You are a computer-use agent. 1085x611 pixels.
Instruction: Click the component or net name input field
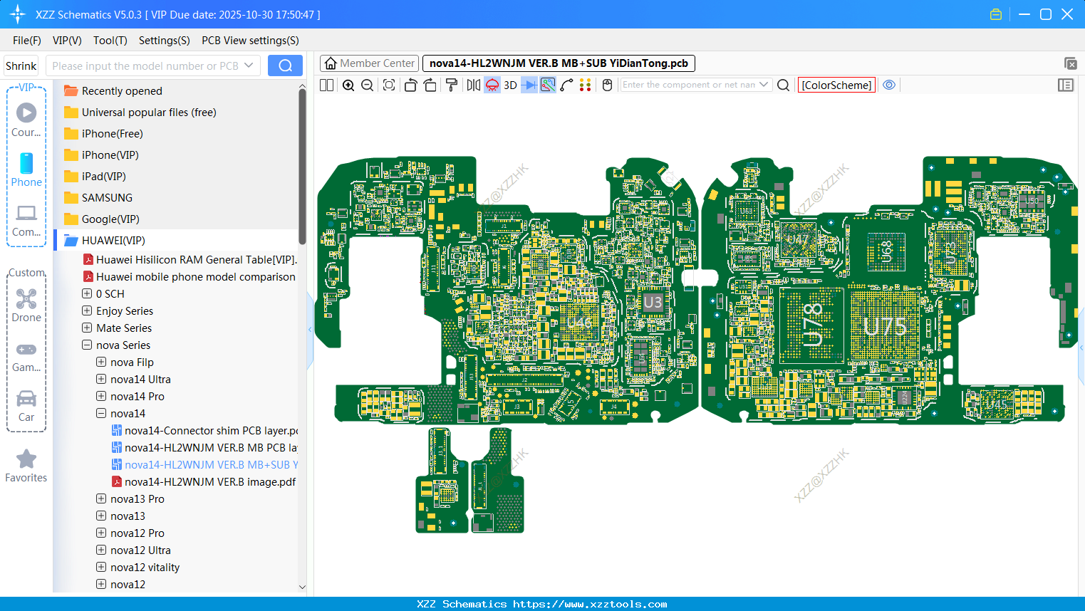tap(688, 85)
